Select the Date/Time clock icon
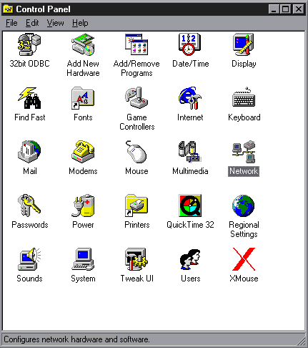The image size is (308, 348). coord(190,44)
